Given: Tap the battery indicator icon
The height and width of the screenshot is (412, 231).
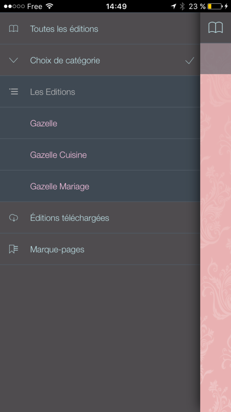Looking at the screenshot, I should point(215,6).
